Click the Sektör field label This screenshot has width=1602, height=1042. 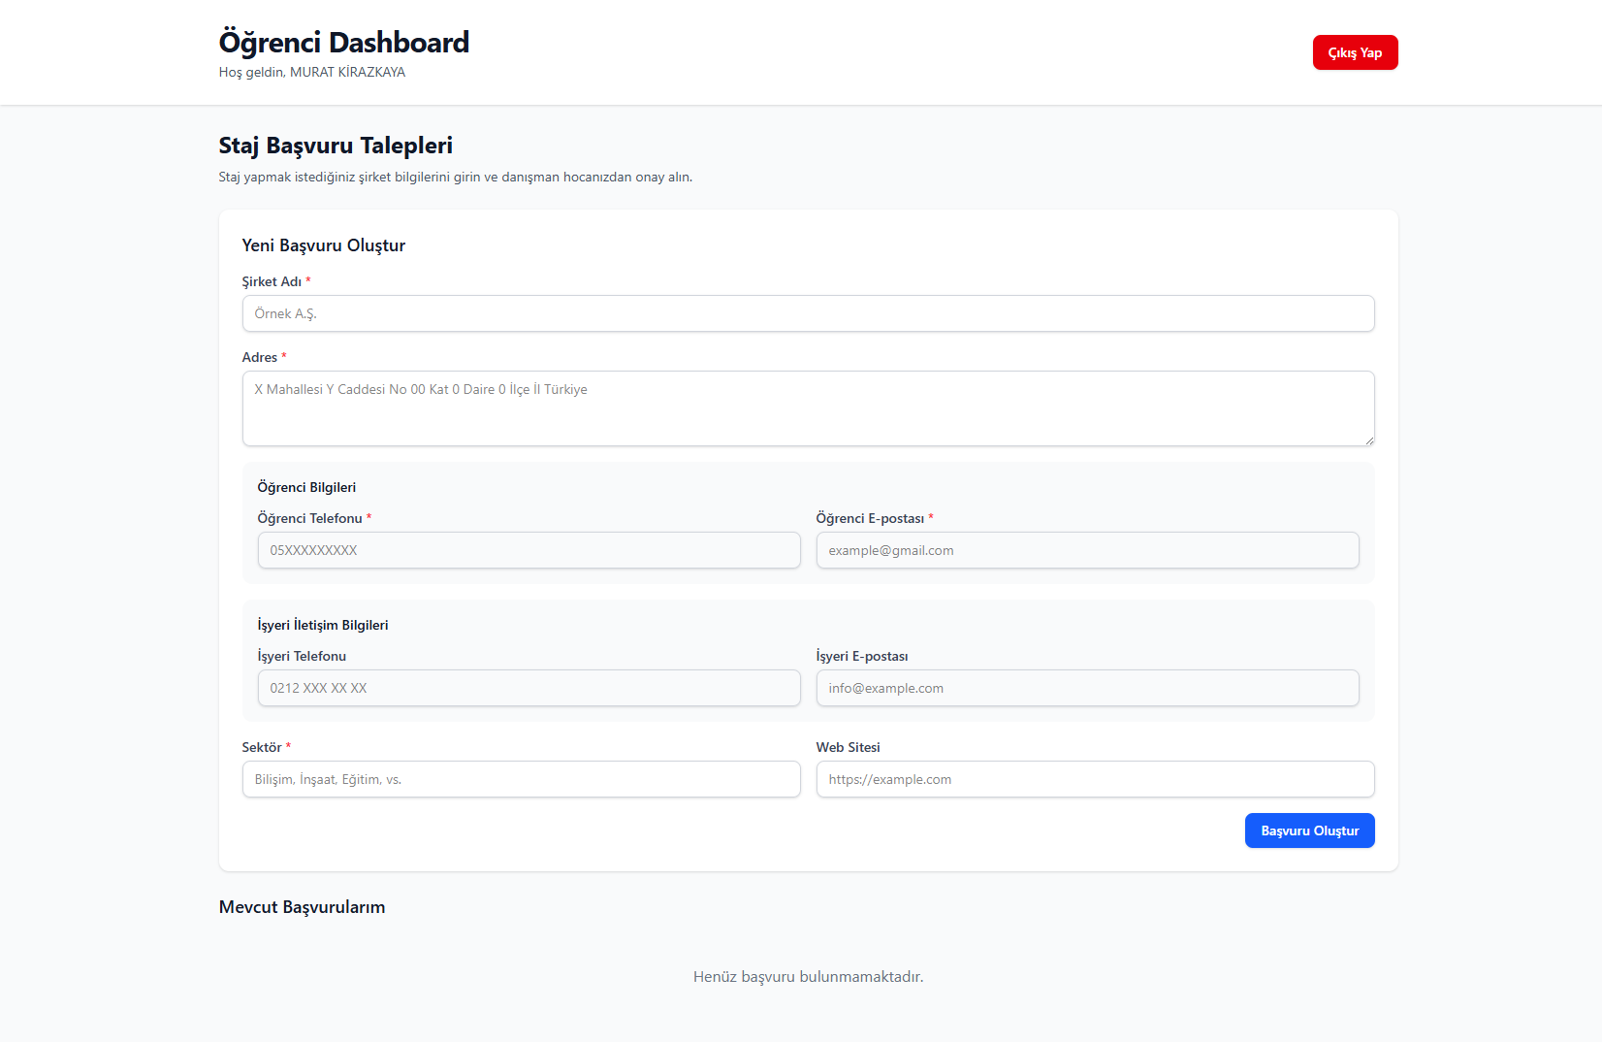pyautogui.click(x=262, y=747)
